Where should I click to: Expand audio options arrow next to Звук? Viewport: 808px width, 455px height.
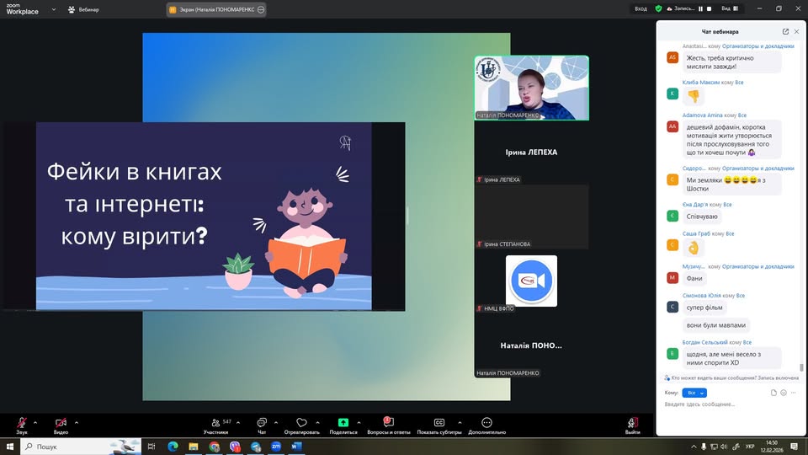35,422
